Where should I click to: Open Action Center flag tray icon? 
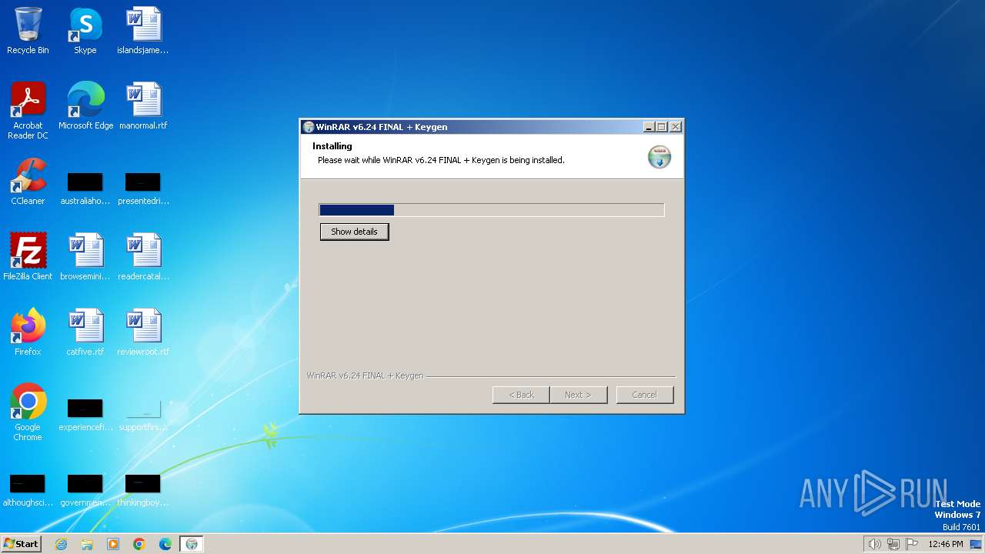(912, 544)
